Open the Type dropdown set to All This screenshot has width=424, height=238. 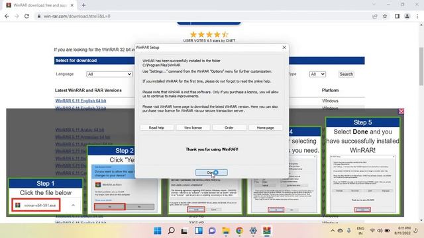pyautogui.click(x=317, y=74)
